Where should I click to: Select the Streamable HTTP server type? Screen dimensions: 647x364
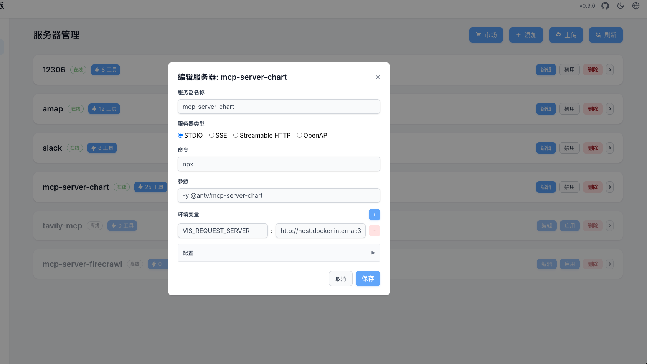(x=236, y=135)
